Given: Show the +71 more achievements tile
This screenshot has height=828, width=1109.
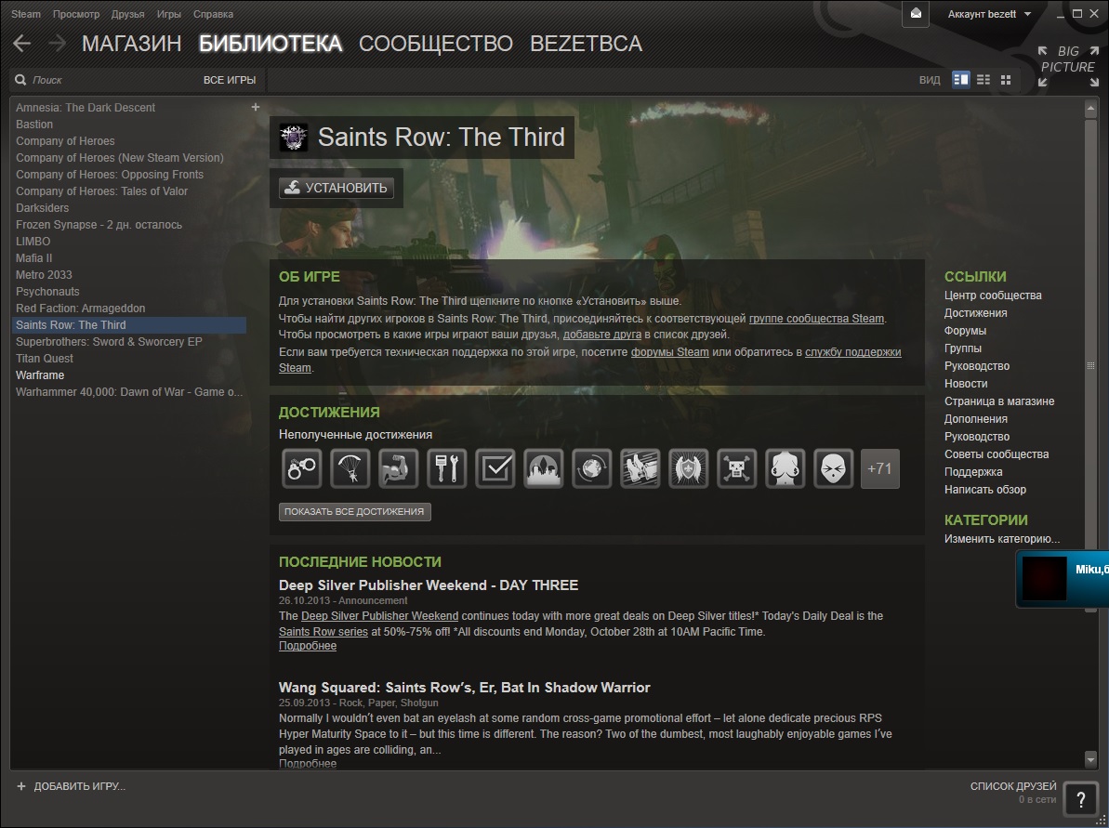Looking at the screenshot, I should tap(879, 468).
